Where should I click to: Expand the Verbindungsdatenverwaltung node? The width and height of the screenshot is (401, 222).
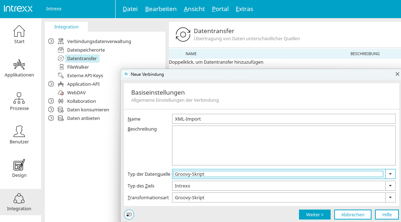51,41
